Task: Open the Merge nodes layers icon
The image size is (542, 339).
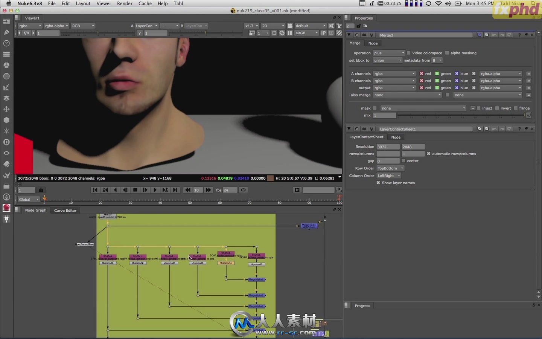Action: [x=6, y=98]
